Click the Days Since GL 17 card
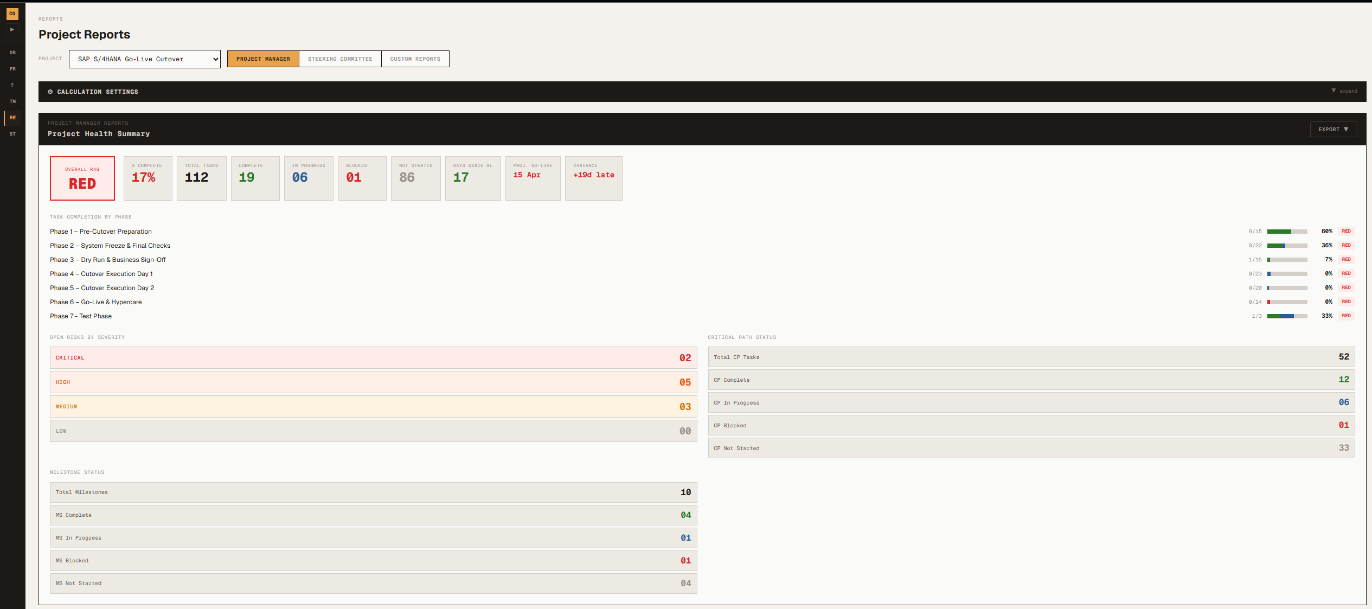This screenshot has width=1372, height=609. coord(473,178)
